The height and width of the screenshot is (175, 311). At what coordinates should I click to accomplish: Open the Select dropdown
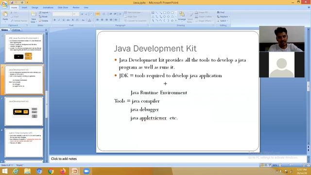click(x=223, y=20)
